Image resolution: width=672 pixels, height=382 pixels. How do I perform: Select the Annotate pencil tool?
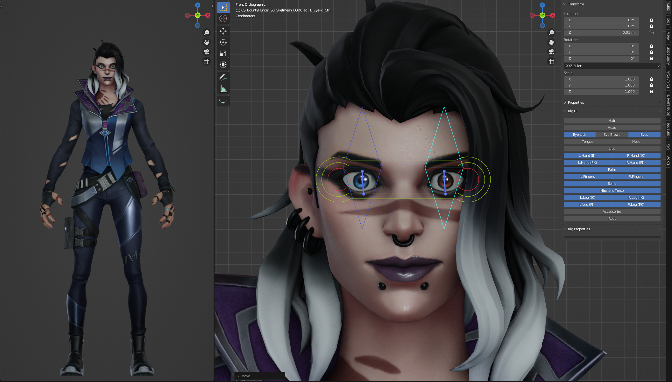(223, 77)
